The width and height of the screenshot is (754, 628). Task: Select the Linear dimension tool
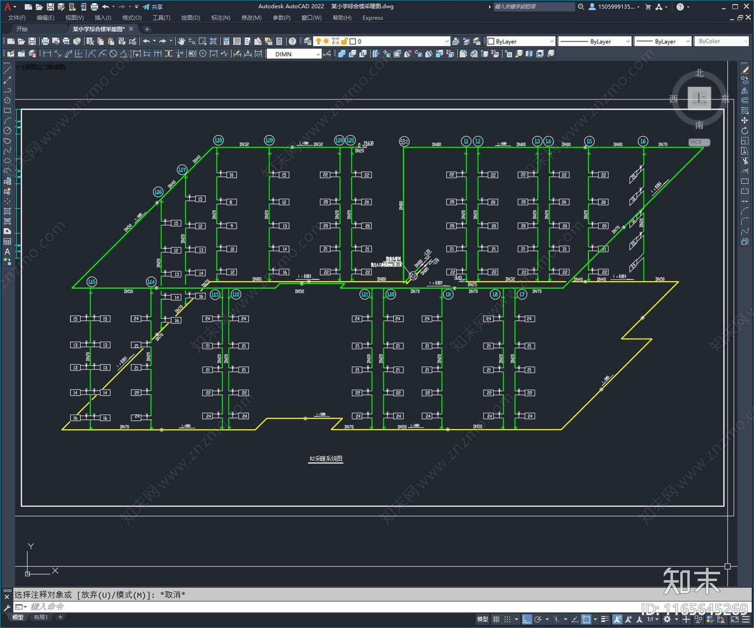[47, 54]
